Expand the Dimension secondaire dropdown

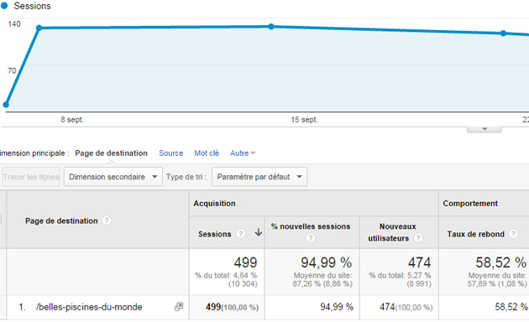[113, 177]
